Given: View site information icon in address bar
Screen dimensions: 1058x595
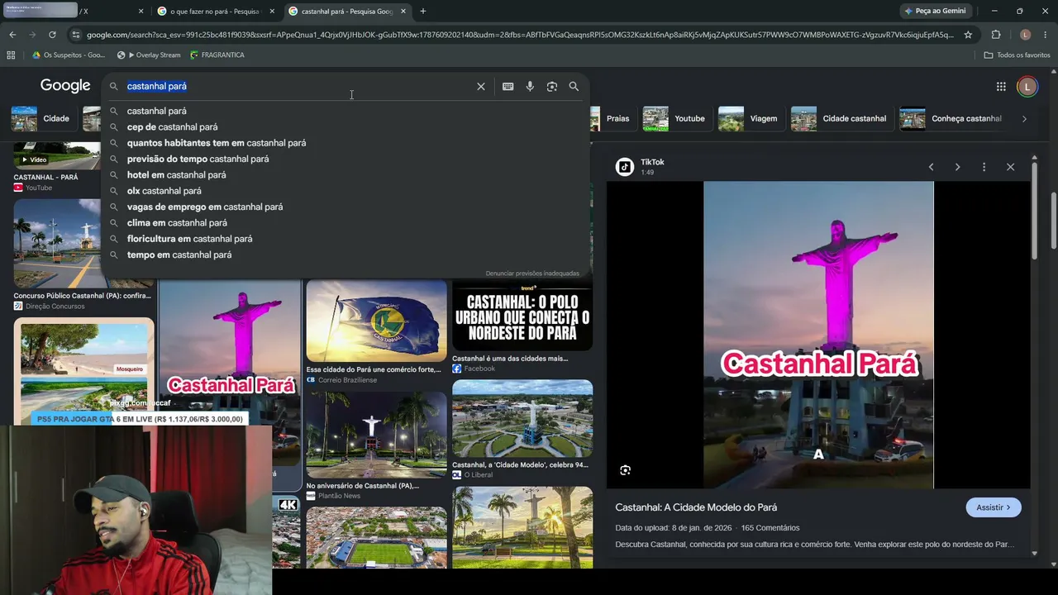Looking at the screenshot, I should point(76,35).
